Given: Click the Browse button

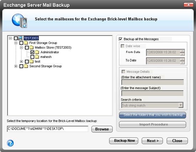Looking at the screenshot, I should point(102,129).
